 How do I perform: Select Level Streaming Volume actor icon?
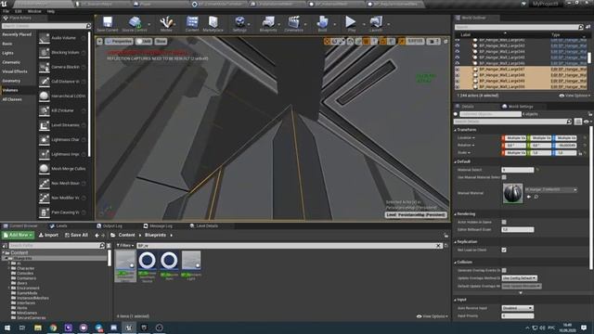pos(45,125)
